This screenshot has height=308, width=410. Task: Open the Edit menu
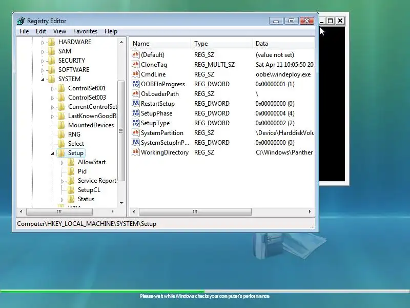pyautogui.click(x=41, y=31)
